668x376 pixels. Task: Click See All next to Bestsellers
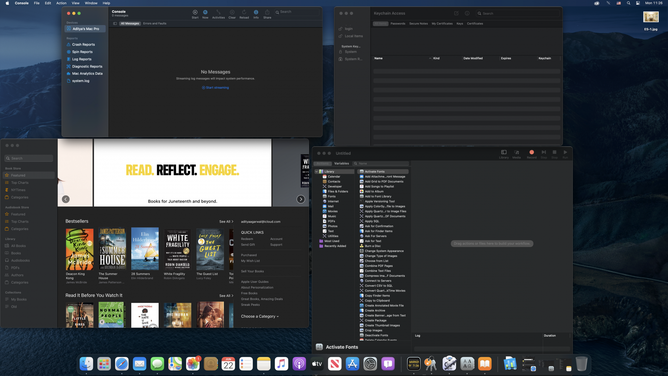click(226, 222)
